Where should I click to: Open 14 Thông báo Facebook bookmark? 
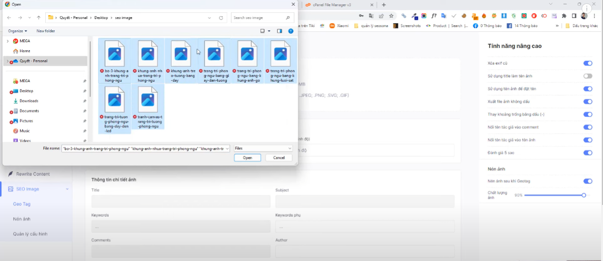[522, 26]
